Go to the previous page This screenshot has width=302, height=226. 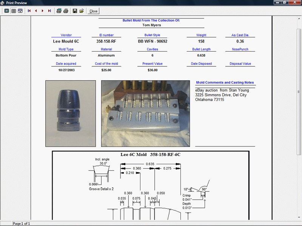coord(36,11)
